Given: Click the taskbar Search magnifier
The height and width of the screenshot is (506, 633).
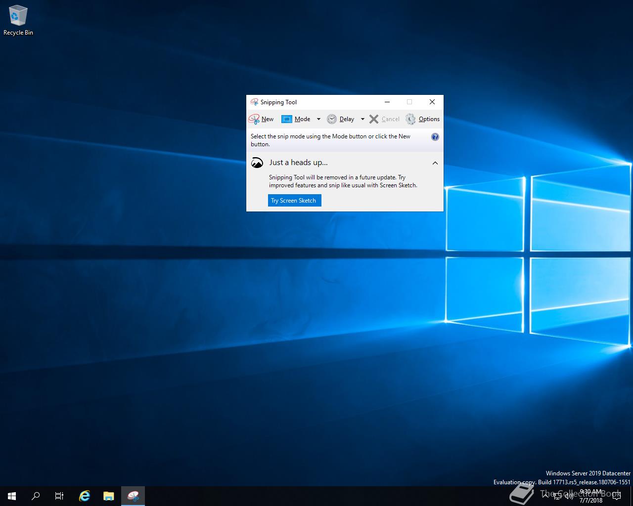Looking at the screenshot, I should [36, 496].
